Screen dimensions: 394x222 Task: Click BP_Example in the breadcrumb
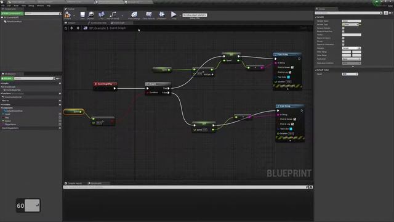(x=97, y=28)
